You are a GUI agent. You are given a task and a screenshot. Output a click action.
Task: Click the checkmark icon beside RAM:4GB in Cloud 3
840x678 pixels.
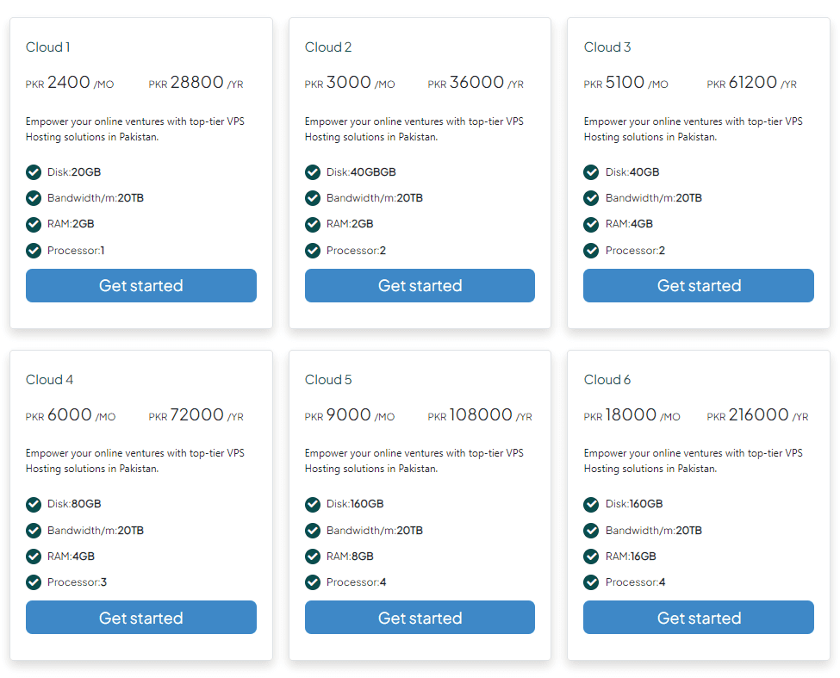coord(591,224)
